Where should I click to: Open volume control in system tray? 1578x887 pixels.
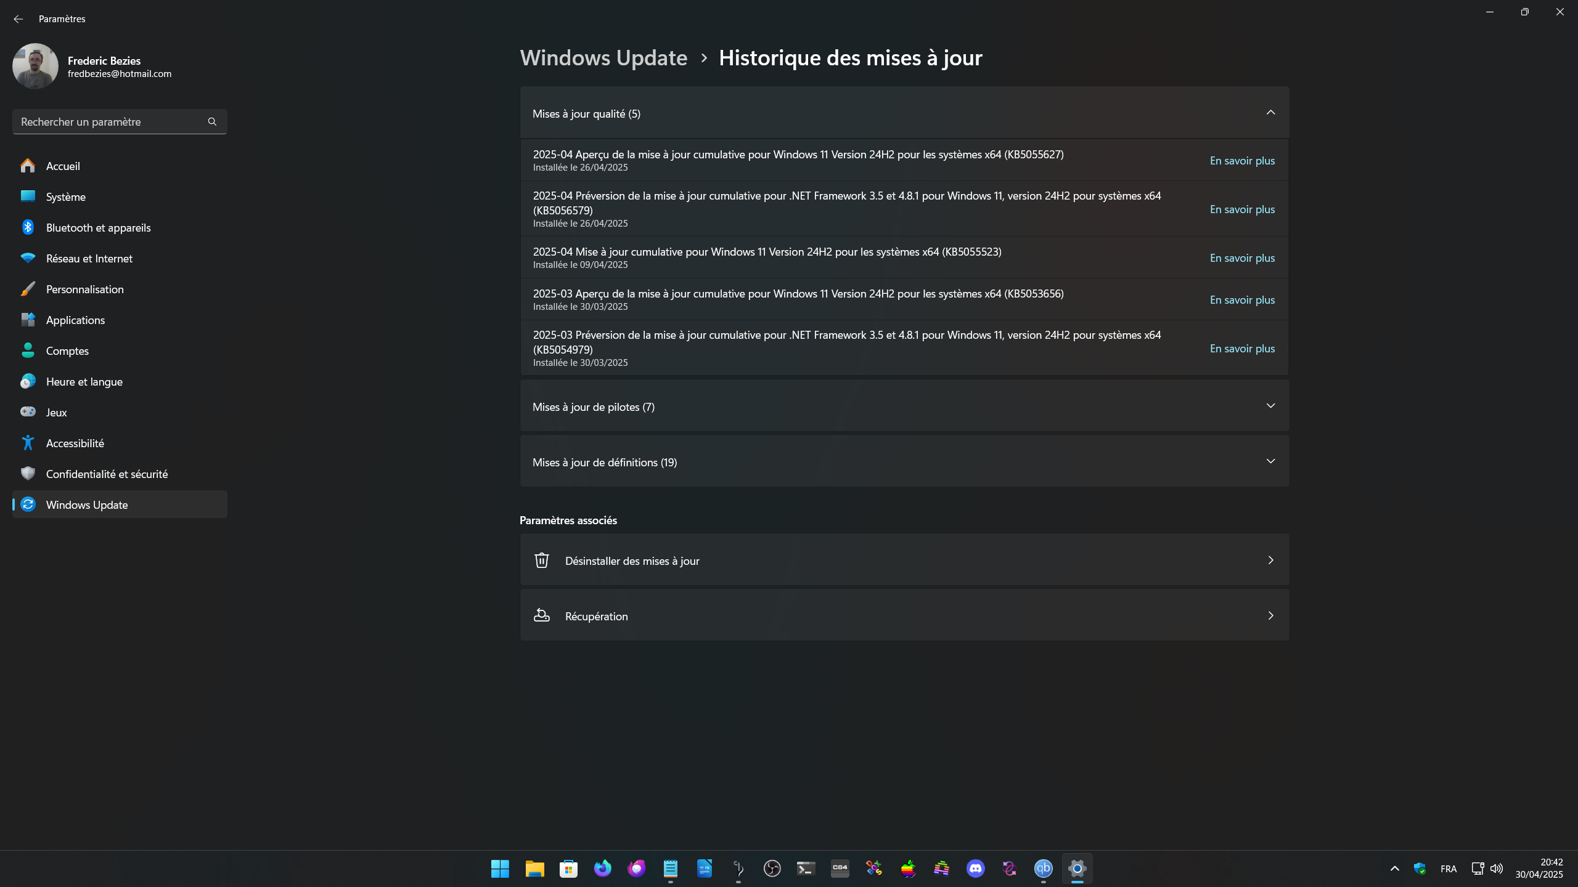[x=1497, y=869]
